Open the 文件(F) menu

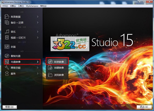point(5,6)
